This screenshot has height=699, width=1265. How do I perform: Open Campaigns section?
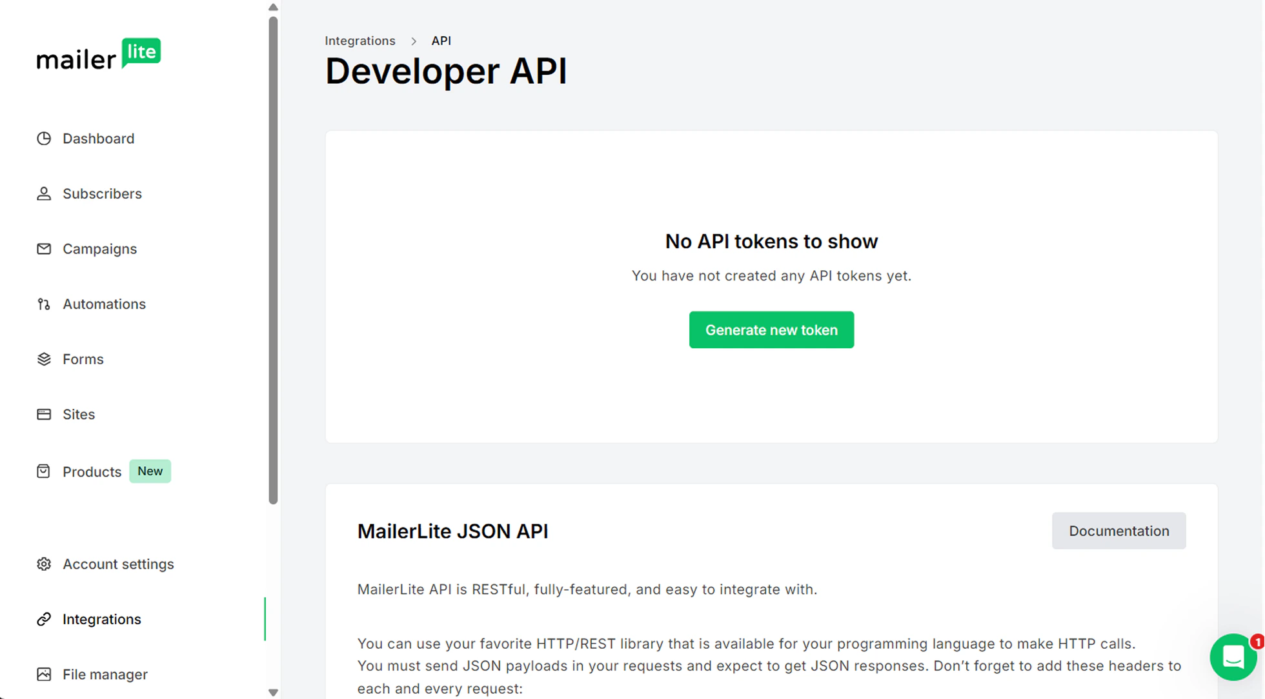point(99,249)
